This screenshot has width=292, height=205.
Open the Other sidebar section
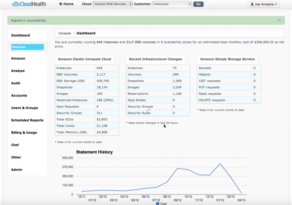click(x=16, y=157)
